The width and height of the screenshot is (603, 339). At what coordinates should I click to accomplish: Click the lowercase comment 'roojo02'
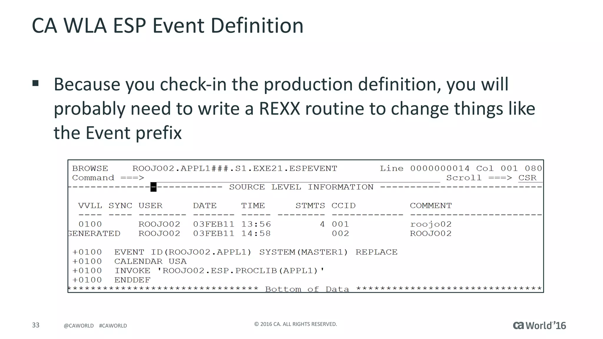pos(431,225)
